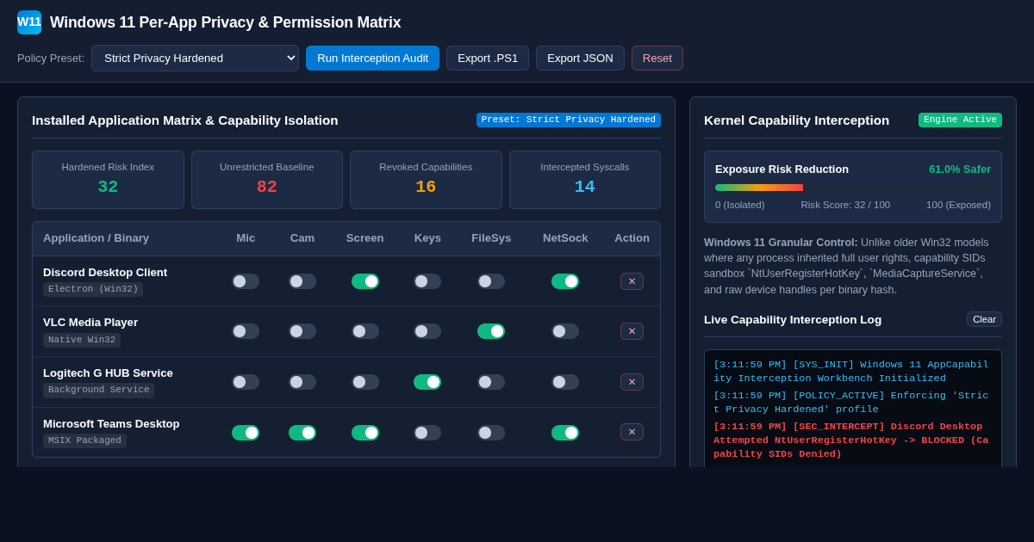The height and width of the screenshot is (542, 1034).
Task: Click the Background Service tag
Action: [98, 390]
